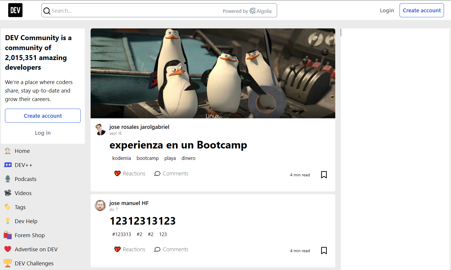Screen dimensions: 451x270
Task: Click the Algolia logo icon
Action: (x=253, y=11)
